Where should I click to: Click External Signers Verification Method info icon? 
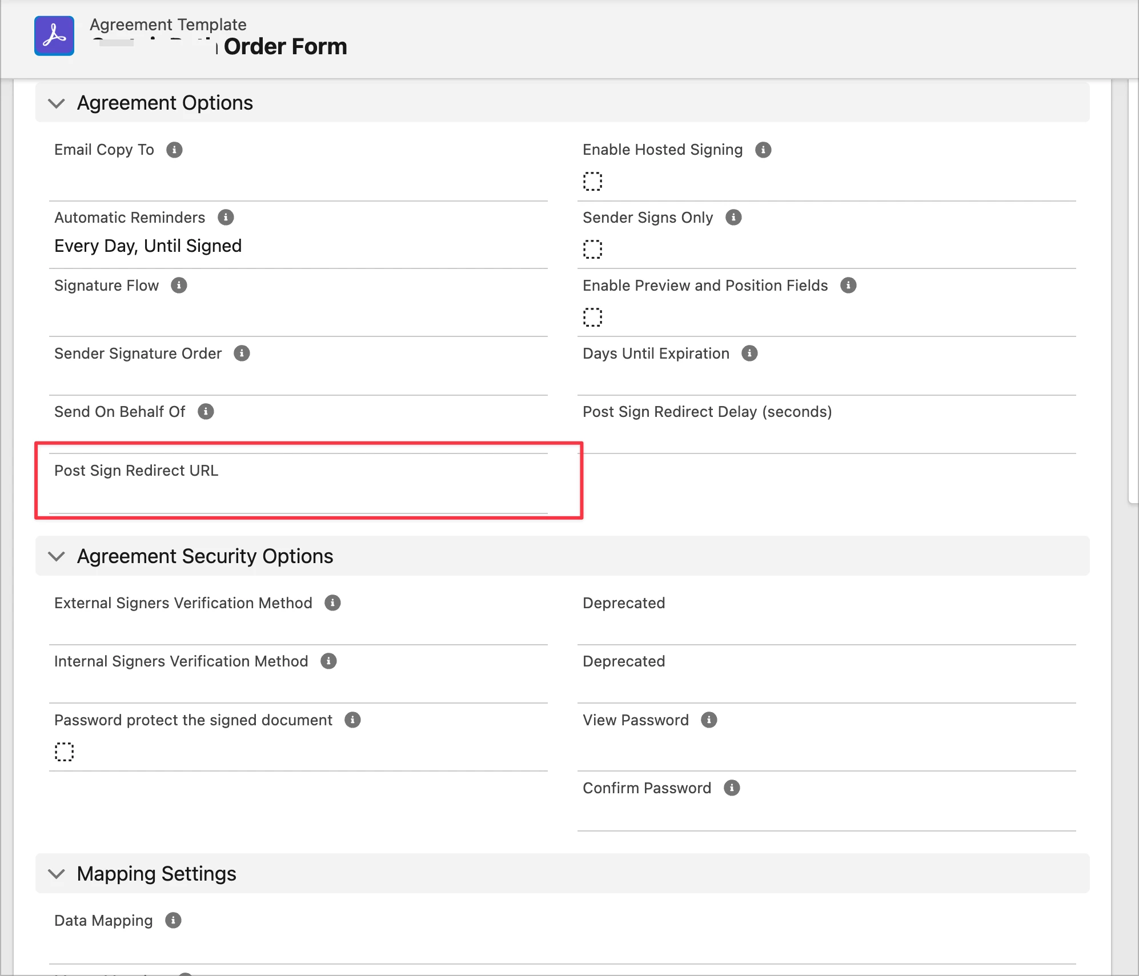tap(332, 603)
